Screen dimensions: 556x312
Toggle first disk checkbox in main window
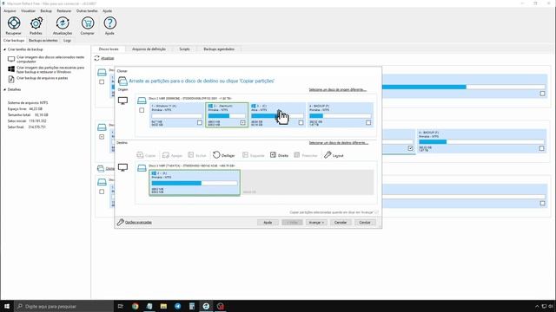tap(102, 81)
